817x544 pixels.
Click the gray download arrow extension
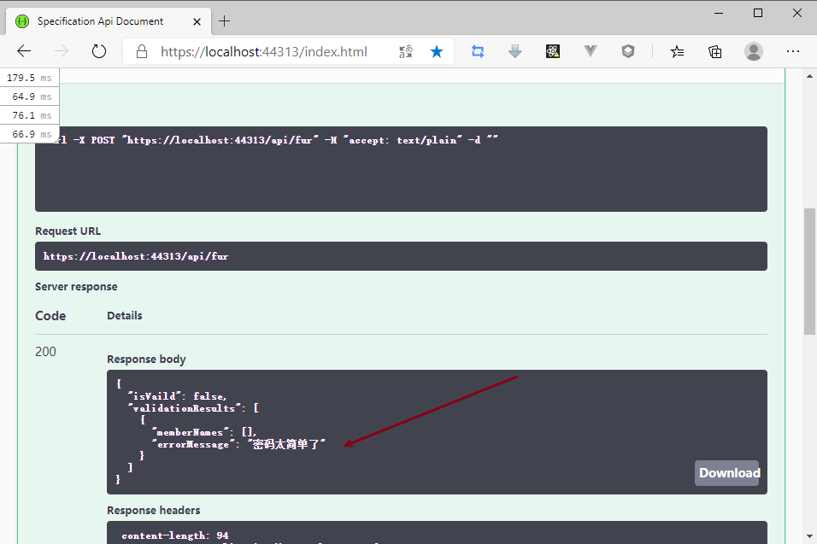(x=515, y=51)
